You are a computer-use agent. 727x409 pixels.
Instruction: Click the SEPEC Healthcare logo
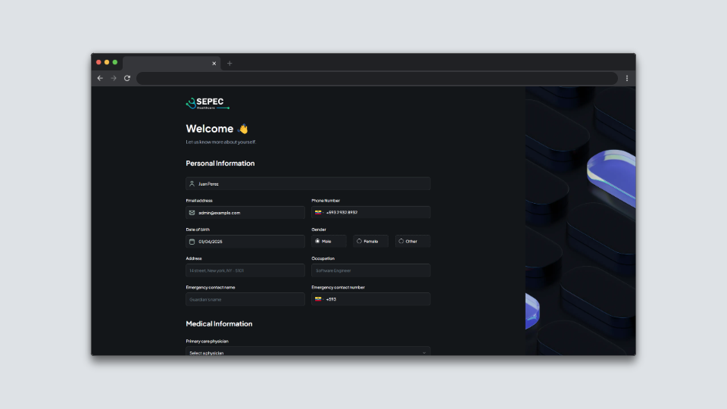[206, 103]
